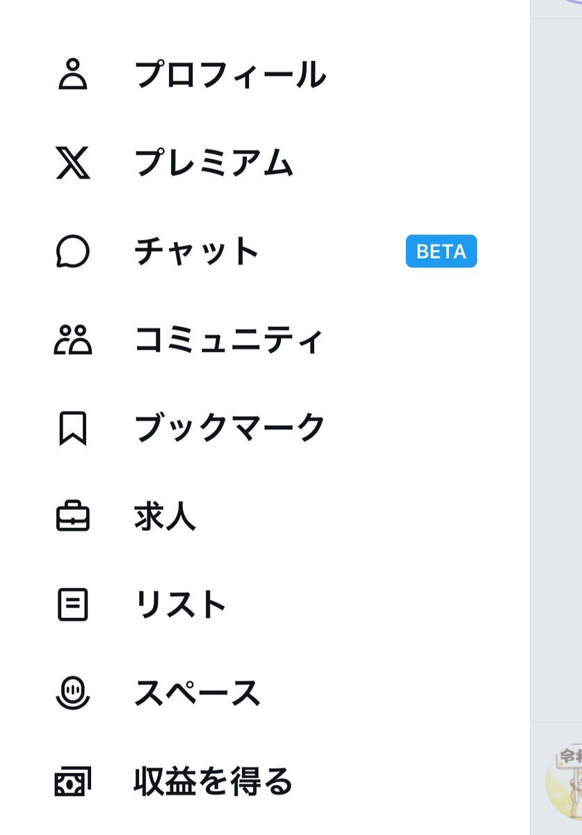Open 収益を得る text label
This screenshot has height=835, width=582.
[213, 781]
